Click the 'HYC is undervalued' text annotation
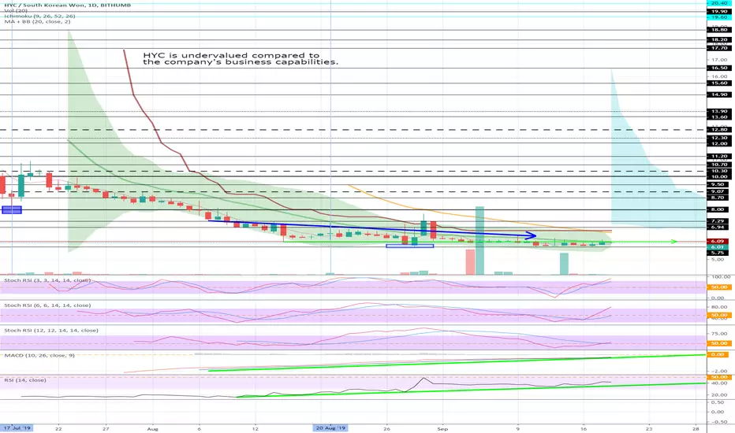This screenshot has width=735, height=433. point(241,58)
